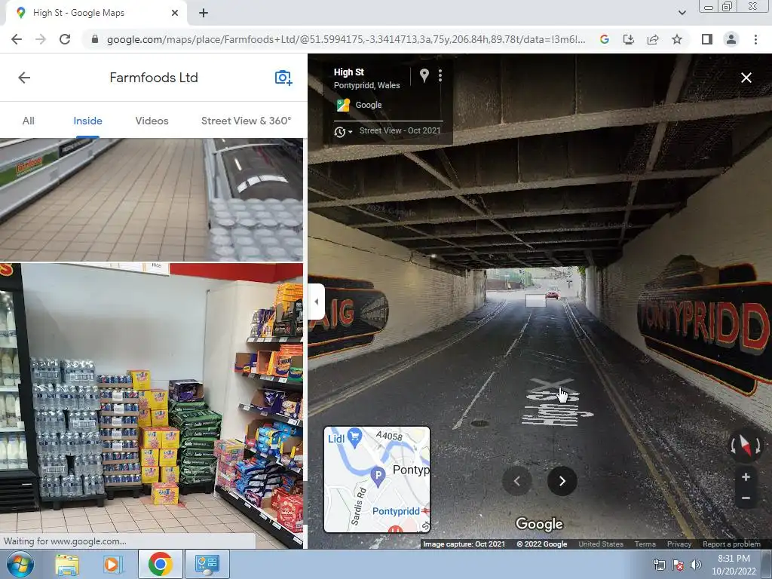Click the Google link in the Street View card
This screenshot has width=772, height=579.
click(x=368, y=105)
